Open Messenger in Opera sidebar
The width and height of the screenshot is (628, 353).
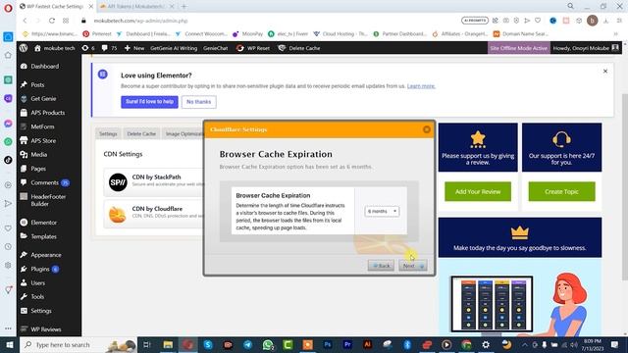[x=8, y=124]
